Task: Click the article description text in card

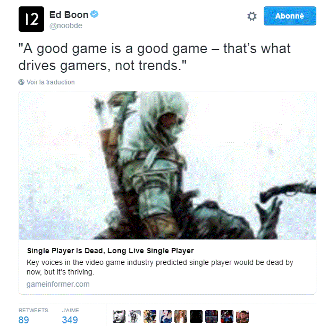Action: click(160, 267)
